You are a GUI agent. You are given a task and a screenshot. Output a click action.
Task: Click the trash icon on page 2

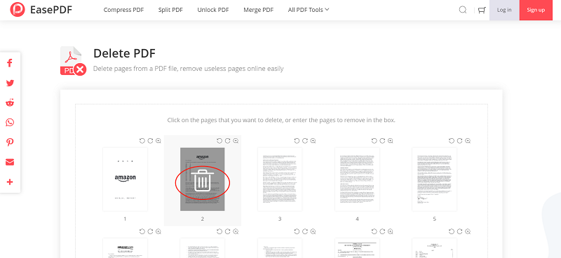pos(202,180)
